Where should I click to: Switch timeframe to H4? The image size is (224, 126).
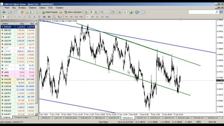[92, 17]
